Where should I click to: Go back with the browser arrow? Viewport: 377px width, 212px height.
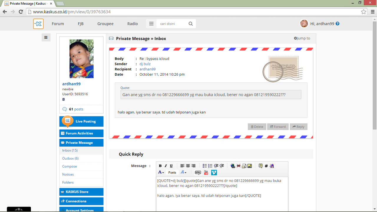(x=5, y=12)
